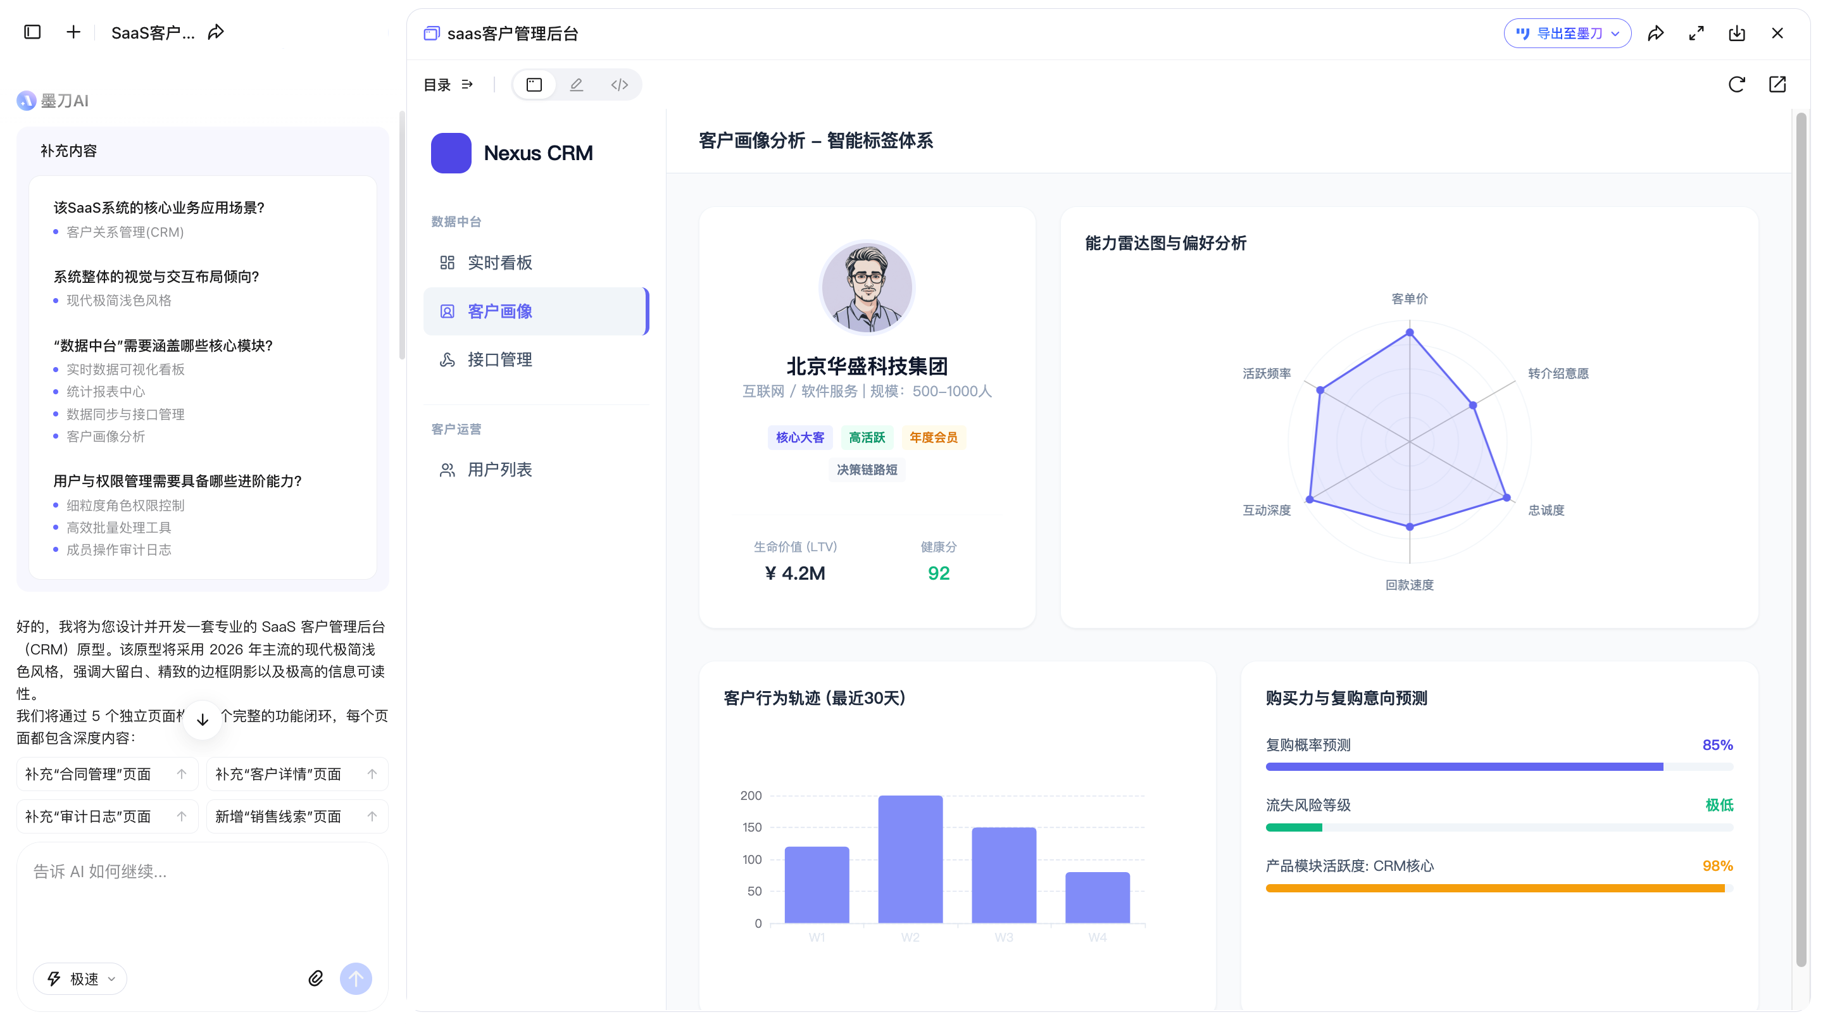
Task: Open 实时看板 in sidebar menu
Action: click(499, 263)
